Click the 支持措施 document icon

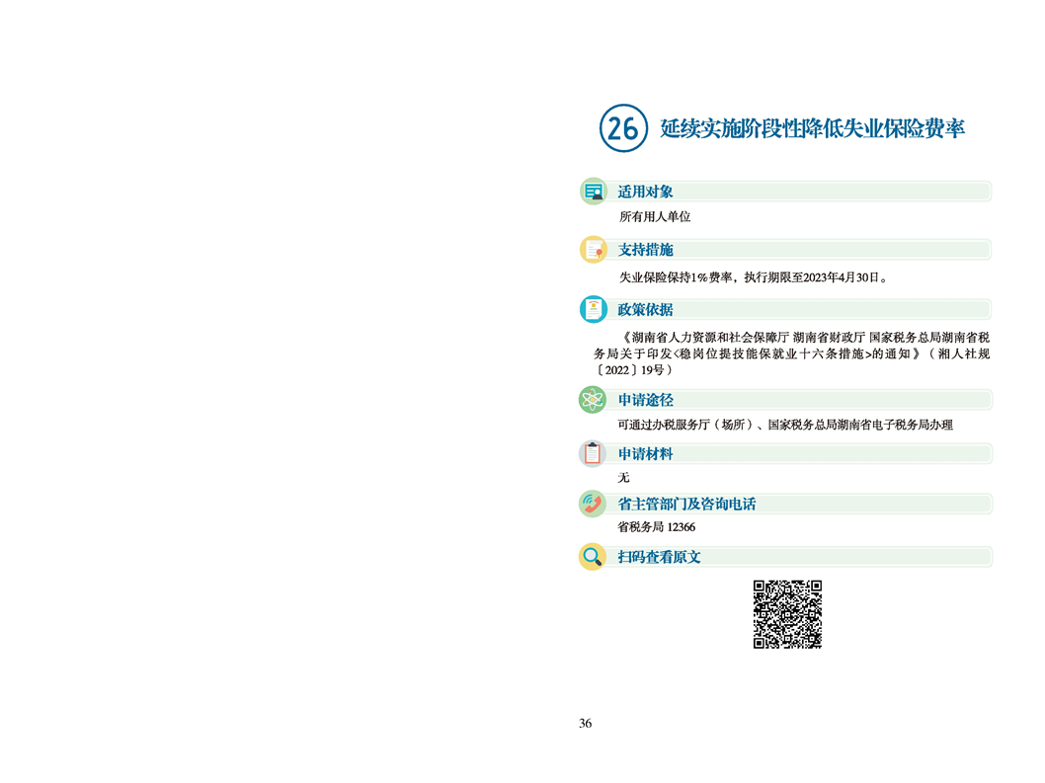pos(594,249)
